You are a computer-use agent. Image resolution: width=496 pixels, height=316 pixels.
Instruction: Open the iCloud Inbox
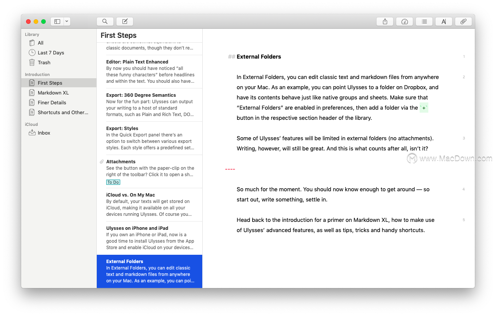coord(59,133)
